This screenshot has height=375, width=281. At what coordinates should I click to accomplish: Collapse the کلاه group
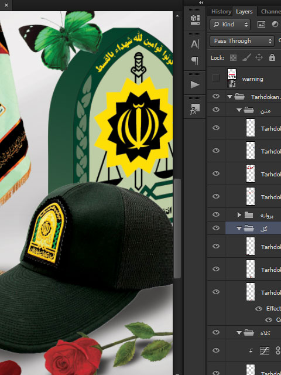coord(239,333)
